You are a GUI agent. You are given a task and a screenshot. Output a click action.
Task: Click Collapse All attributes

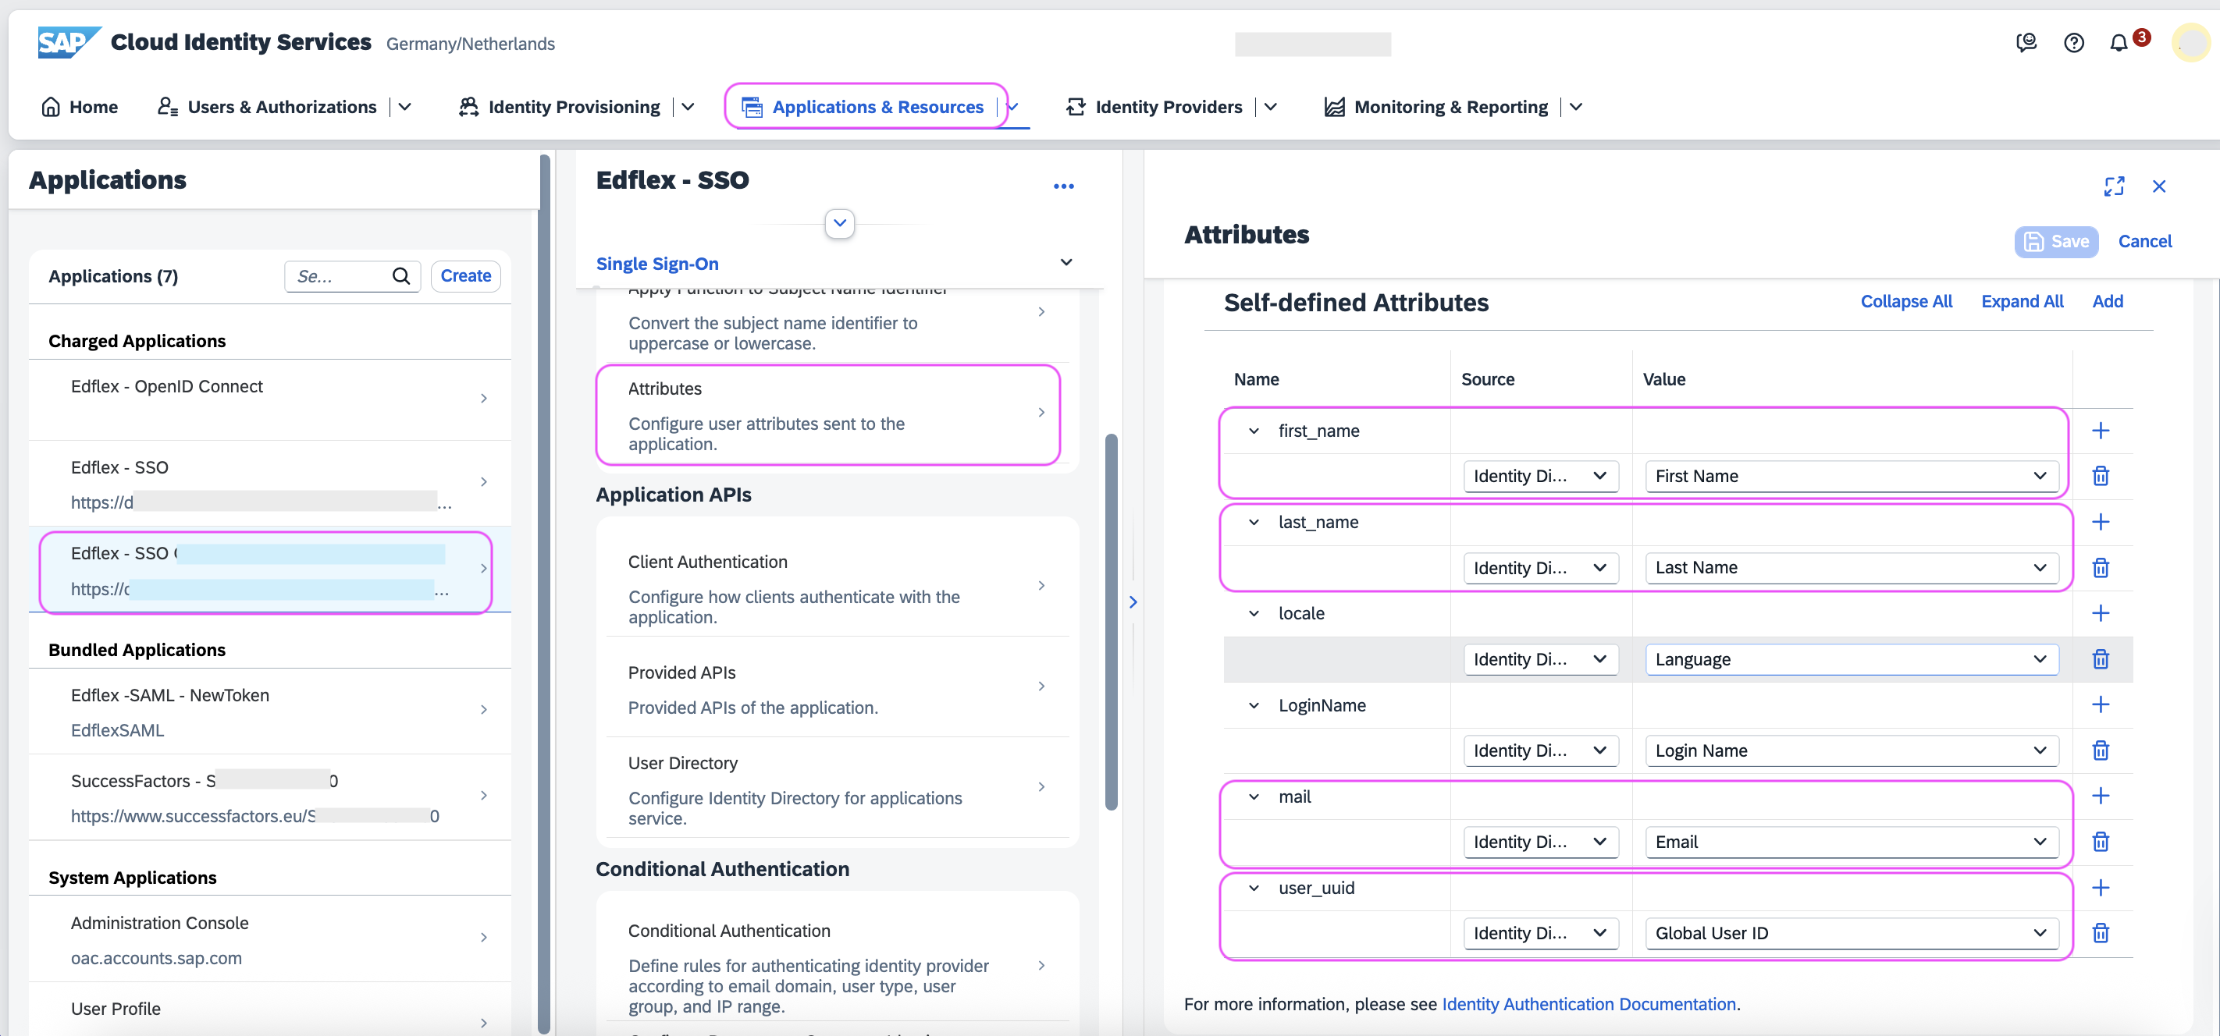click(x=1906, y=301)
